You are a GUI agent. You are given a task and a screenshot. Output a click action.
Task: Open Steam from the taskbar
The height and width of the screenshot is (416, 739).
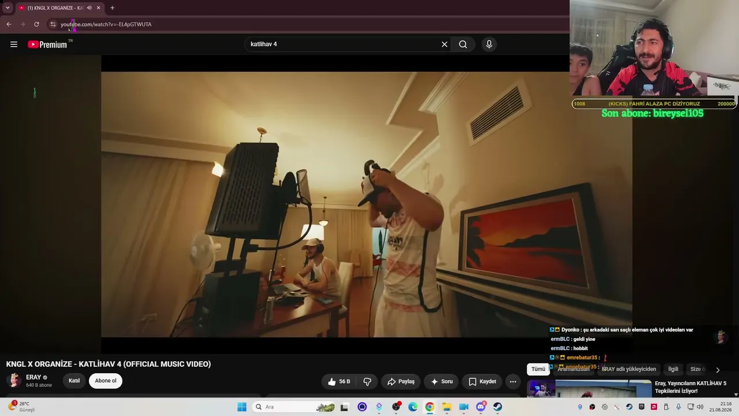(498, 407)
